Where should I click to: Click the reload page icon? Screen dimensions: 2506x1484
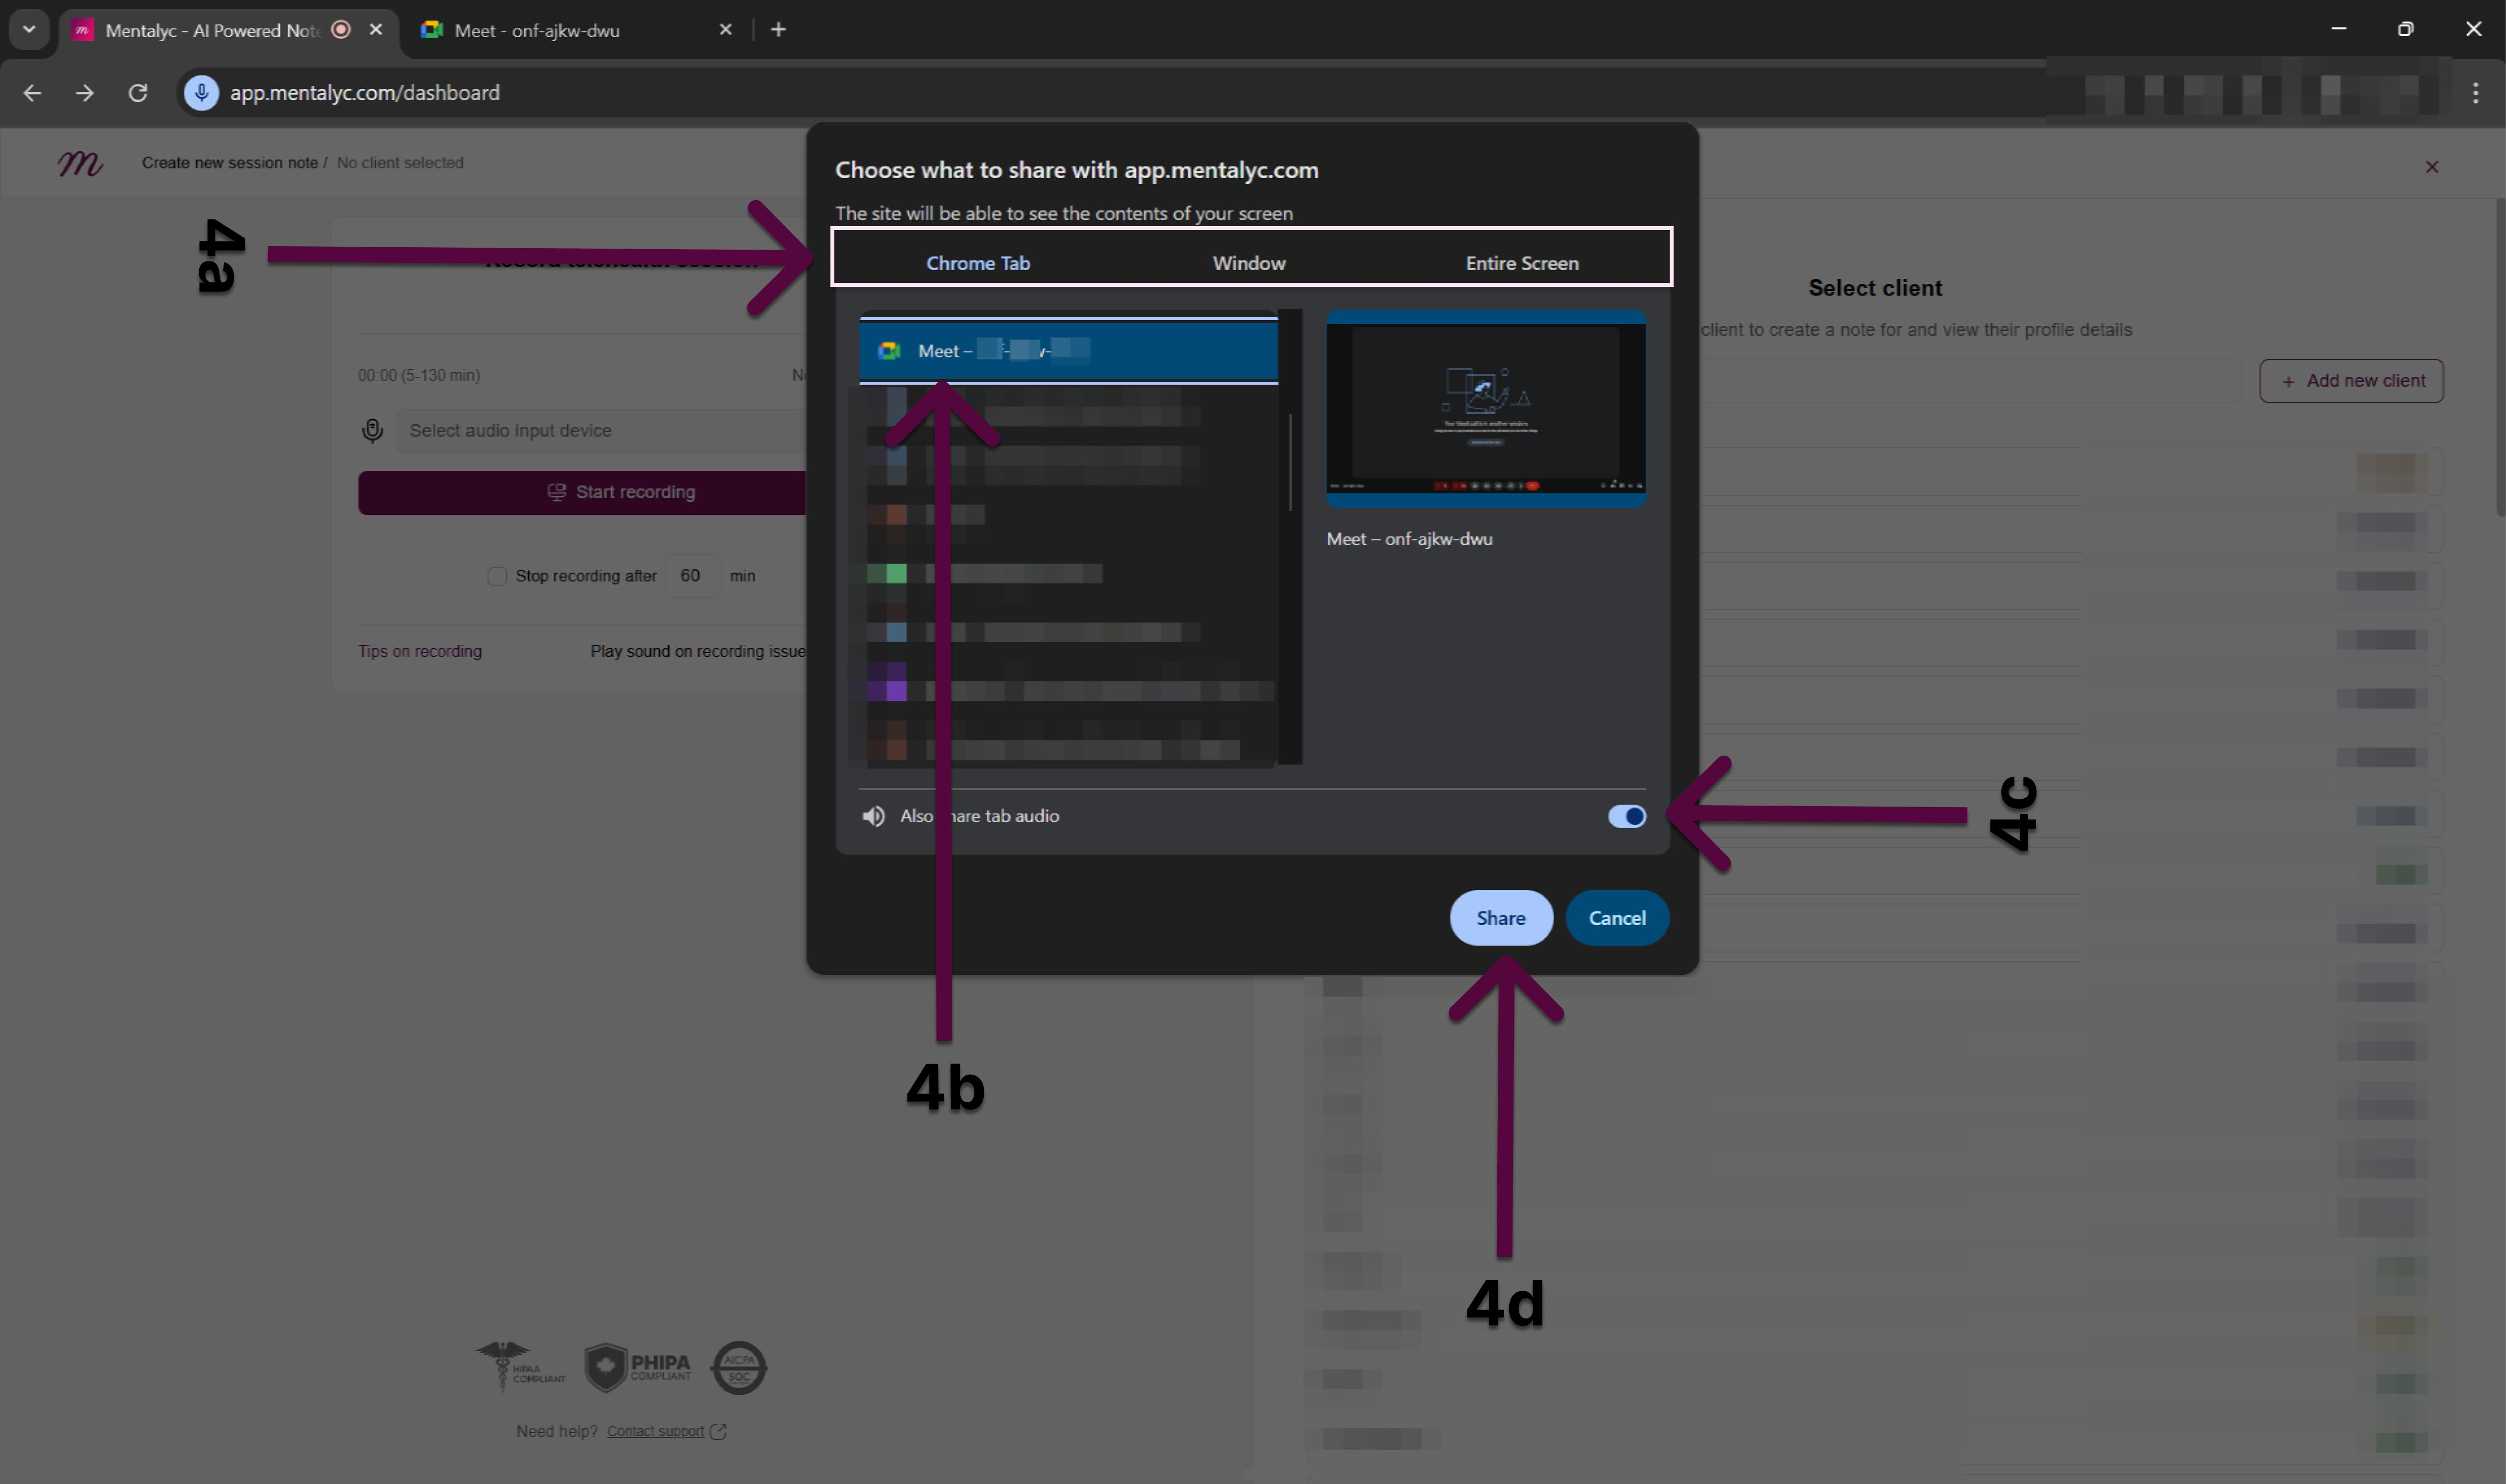138,93
